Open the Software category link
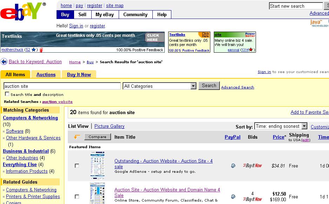This screenshot has height=204, width=329. point(15,131)
